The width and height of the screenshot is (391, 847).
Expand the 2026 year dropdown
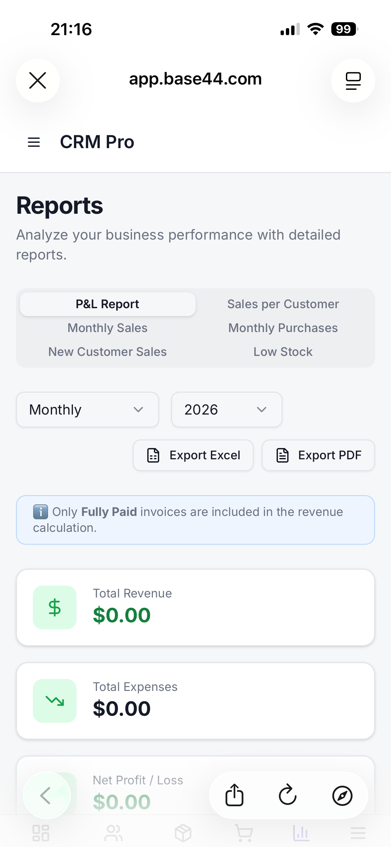[227, 410]
